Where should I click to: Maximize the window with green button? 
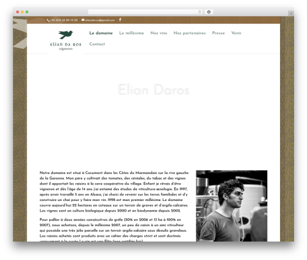click(x=27, y=12)
